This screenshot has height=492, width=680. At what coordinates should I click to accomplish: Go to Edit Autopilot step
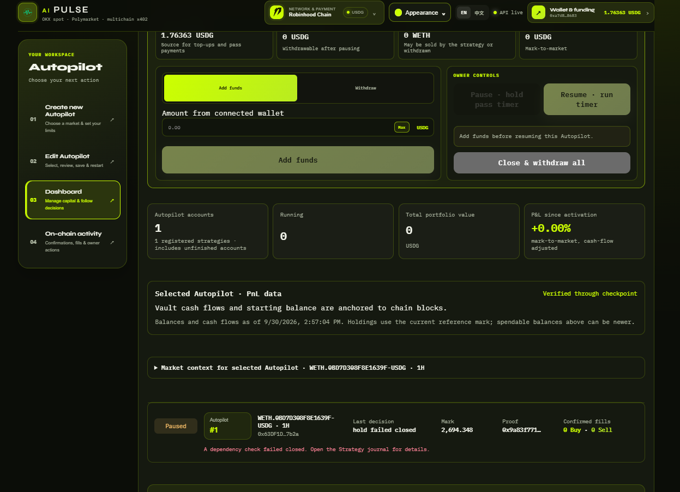point(73,161)
